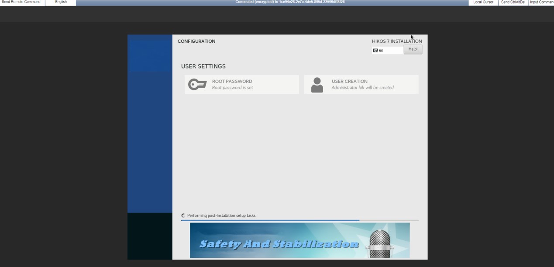Click the Connected (encrypted) status text

(290, 2)
